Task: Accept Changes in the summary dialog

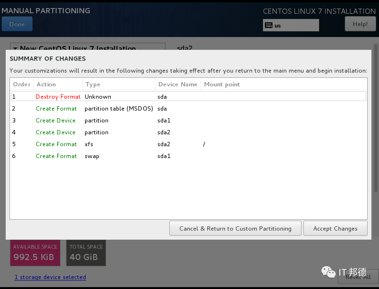Action: [x=335, y=228]
